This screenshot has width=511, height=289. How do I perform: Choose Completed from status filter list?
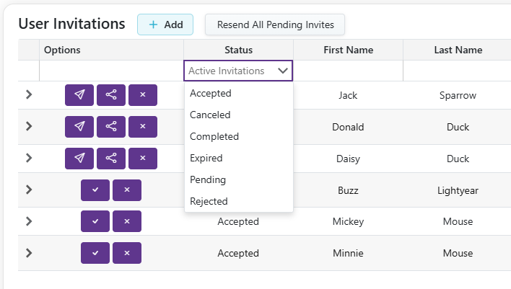pyautogui.click(x=239, y=137)
